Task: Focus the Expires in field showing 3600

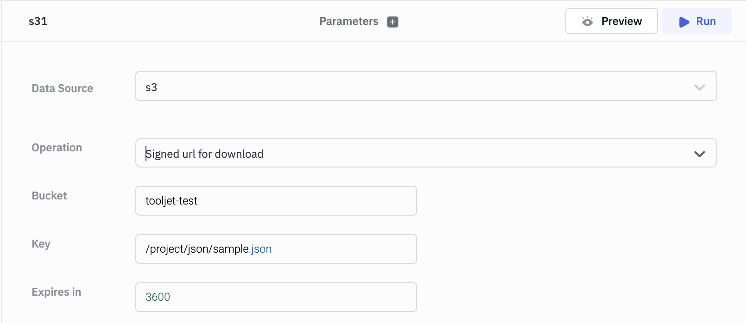Action: pyautogui.click(x=276, y=297)
